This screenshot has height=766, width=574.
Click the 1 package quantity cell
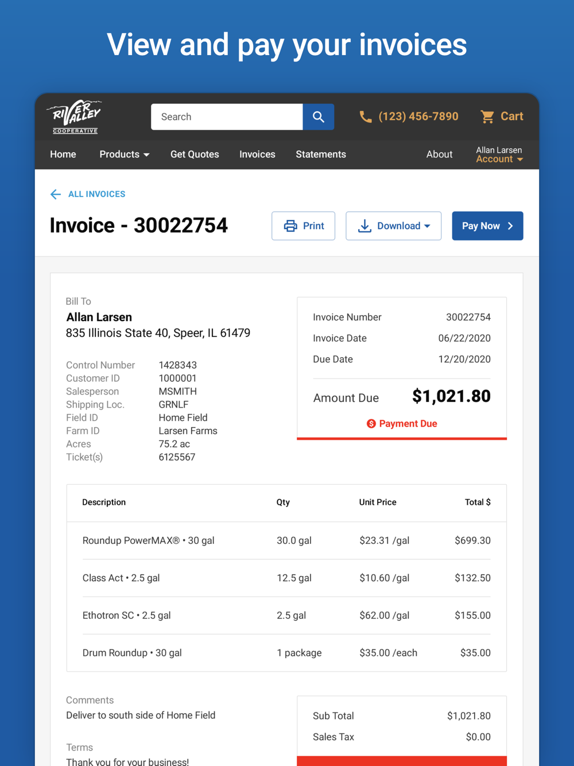(299, 653)
